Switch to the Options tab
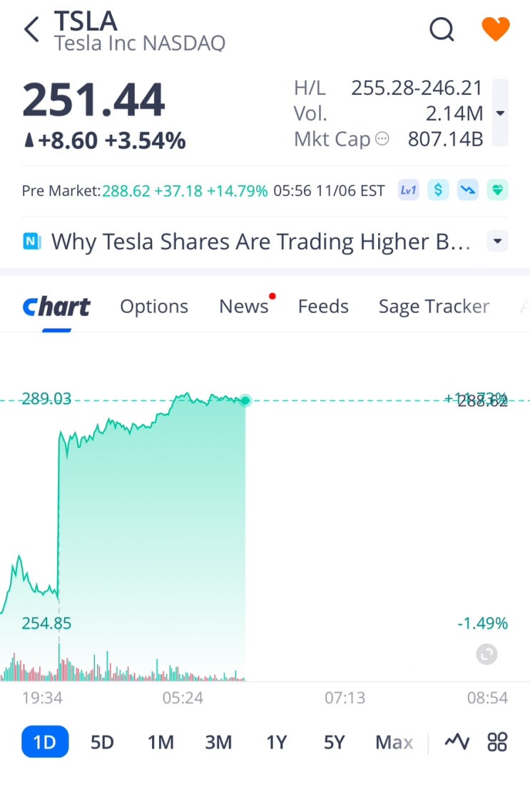The width and height of the screenshot is (530, 785). point(154,307)
